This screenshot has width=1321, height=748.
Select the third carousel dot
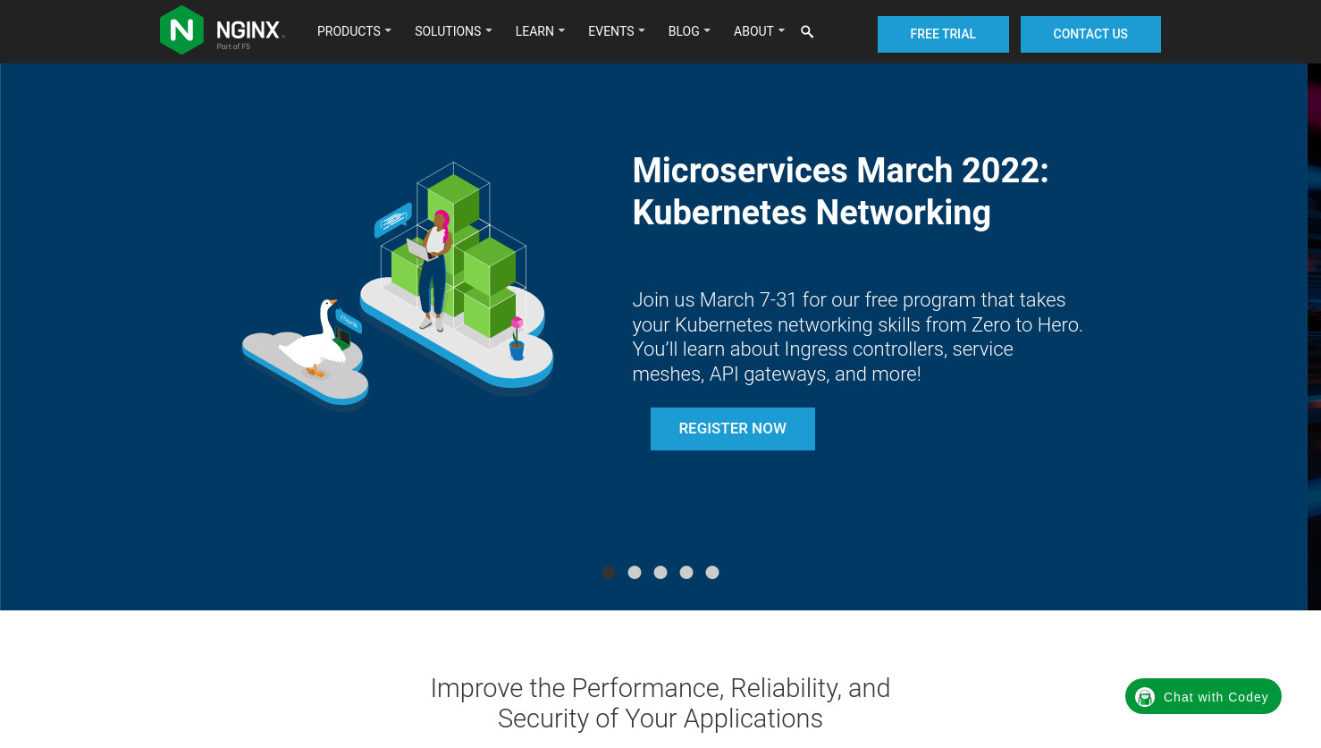pos(660,572)
